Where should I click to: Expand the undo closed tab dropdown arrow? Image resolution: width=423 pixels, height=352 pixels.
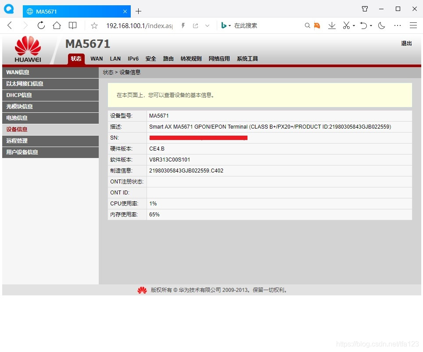click(x=371, y=25)
